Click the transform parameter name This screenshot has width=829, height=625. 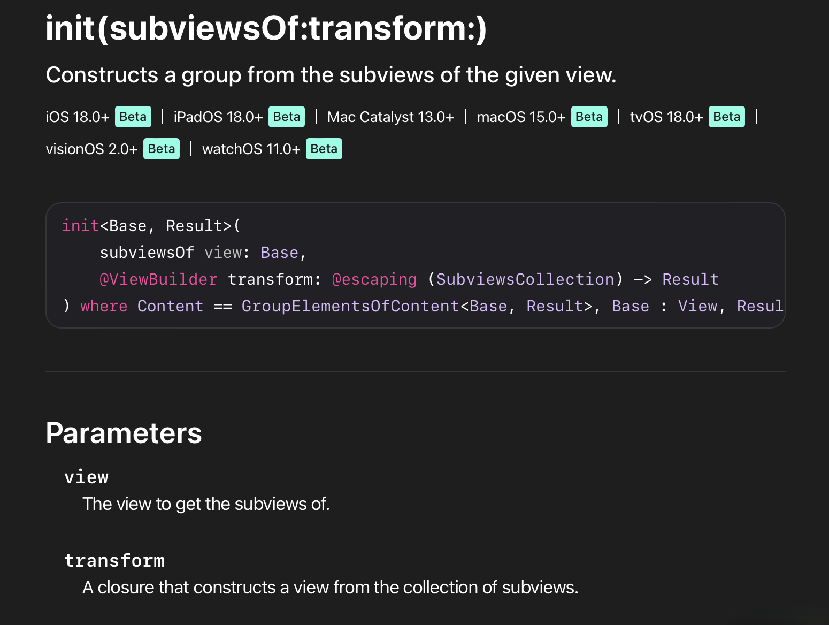point(114,560)
